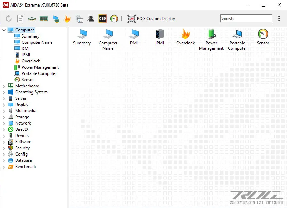
Task: Open the OSD panel toolbar icon
Action: point(102,19)
